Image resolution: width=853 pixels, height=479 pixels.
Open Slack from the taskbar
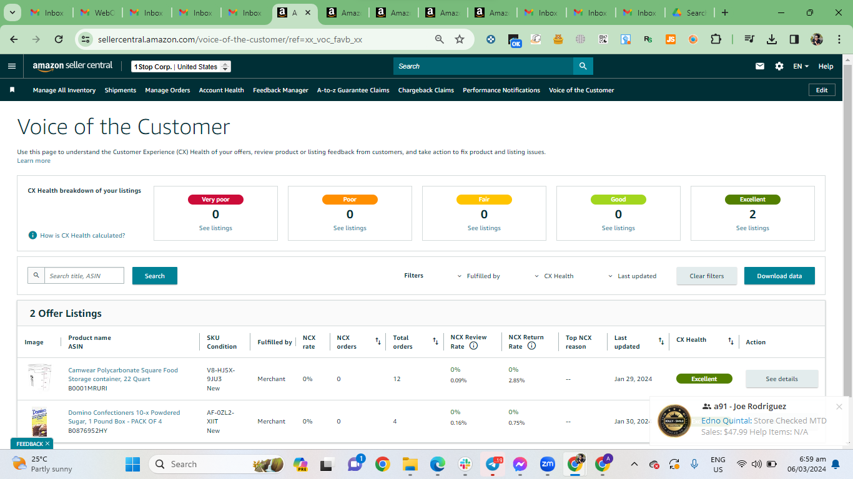[x=465, y=464]
